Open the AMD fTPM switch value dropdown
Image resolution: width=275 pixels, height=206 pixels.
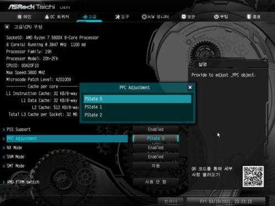click(x=156, y=182)
